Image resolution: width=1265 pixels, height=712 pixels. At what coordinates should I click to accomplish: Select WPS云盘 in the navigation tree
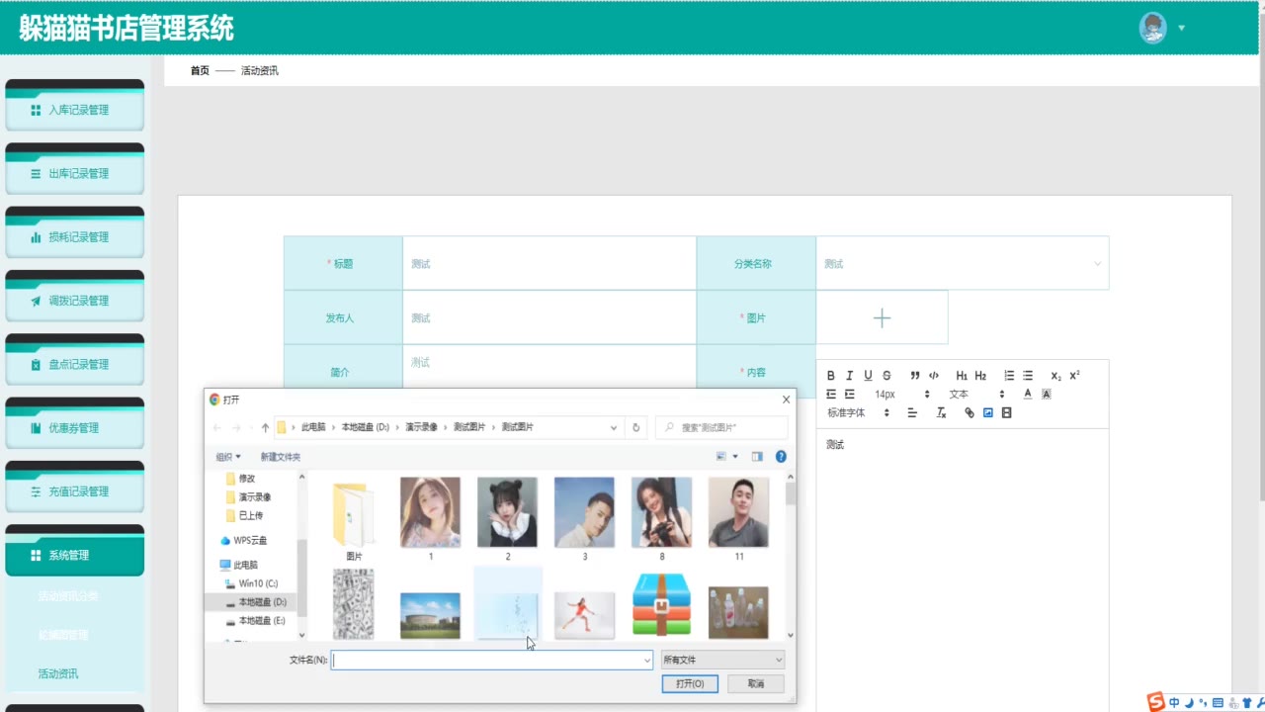pyautogui.click(x=243, y=540)
